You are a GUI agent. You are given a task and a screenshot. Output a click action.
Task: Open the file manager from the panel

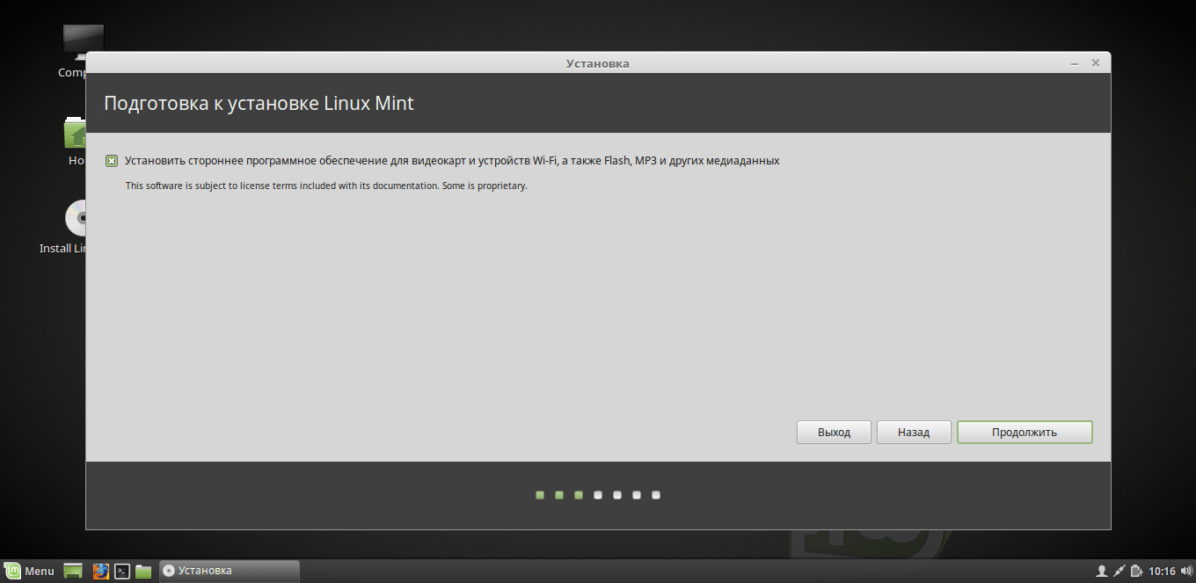143,571
